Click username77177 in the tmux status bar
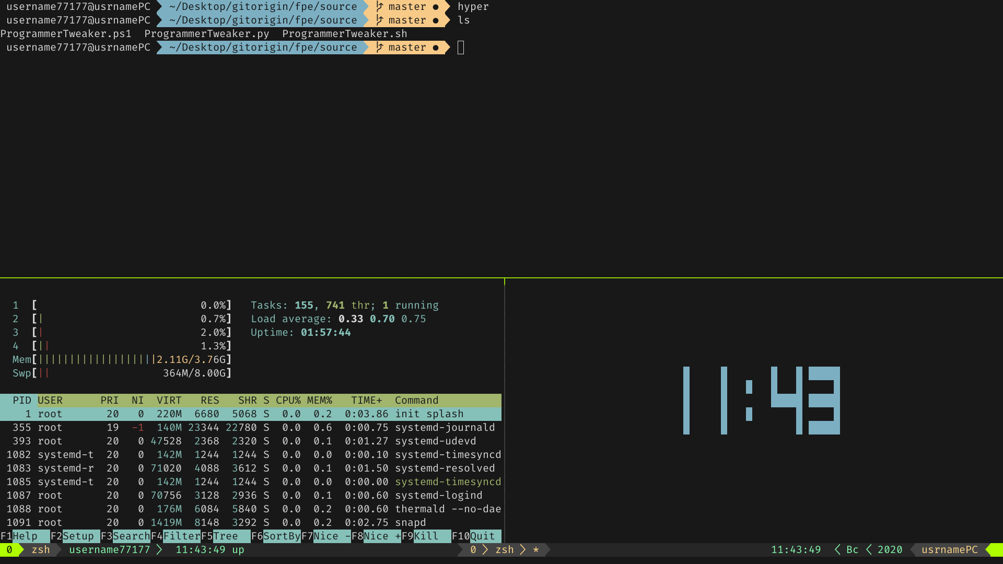Image resolution: width=1003 pixels, height=564 pixels. (110, 550)
